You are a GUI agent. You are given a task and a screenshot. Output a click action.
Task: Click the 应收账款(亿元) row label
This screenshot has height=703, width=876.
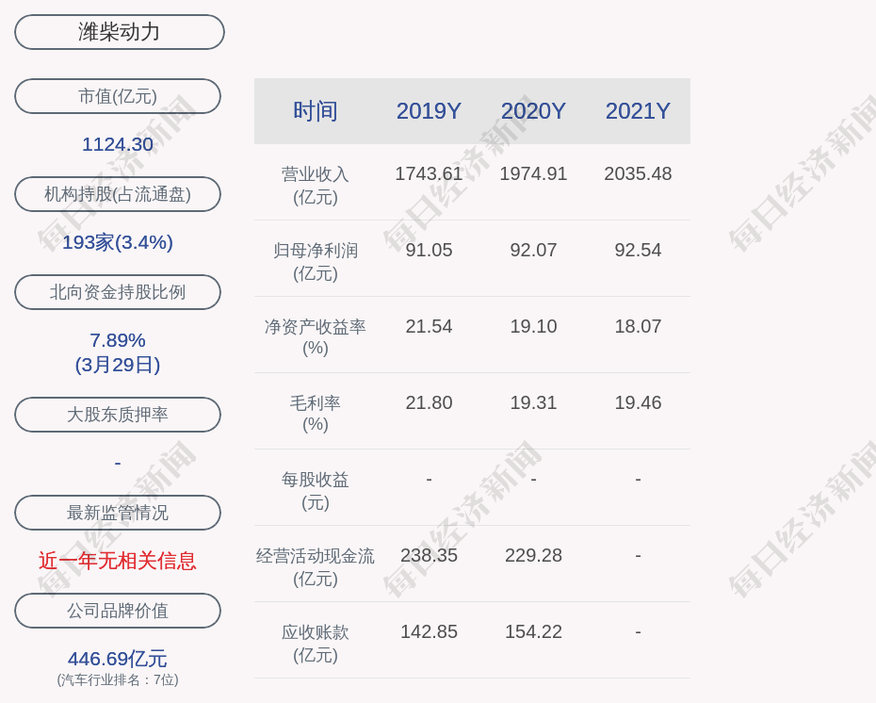point(316,644)
